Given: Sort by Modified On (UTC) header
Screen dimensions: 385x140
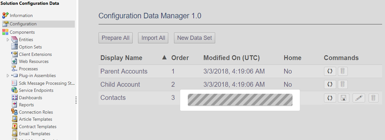Looking at the screenshot, I should click(x=232, y=58).
